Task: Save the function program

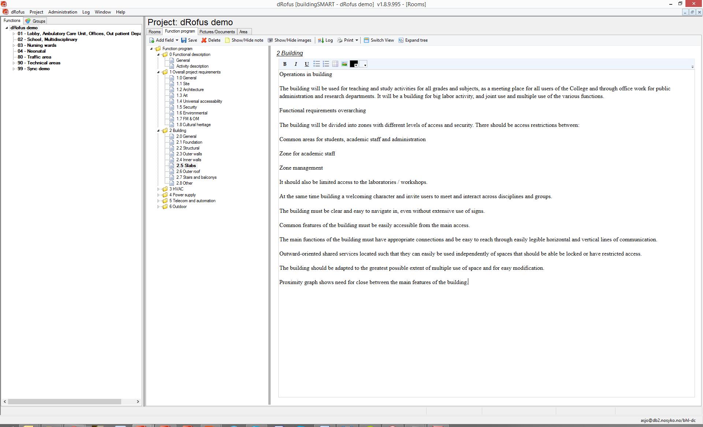Action: pos(189,40)
